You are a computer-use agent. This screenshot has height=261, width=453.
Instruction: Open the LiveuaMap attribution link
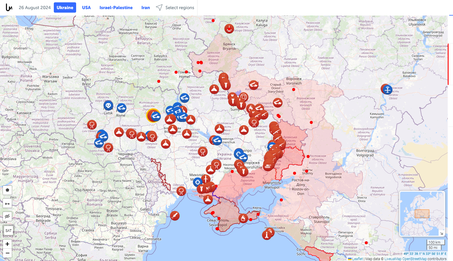point(393,259)
